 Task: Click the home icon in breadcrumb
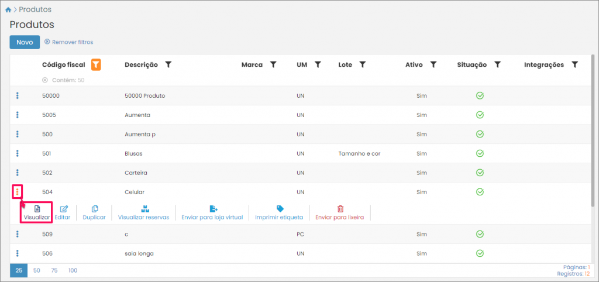click(8, 10)
